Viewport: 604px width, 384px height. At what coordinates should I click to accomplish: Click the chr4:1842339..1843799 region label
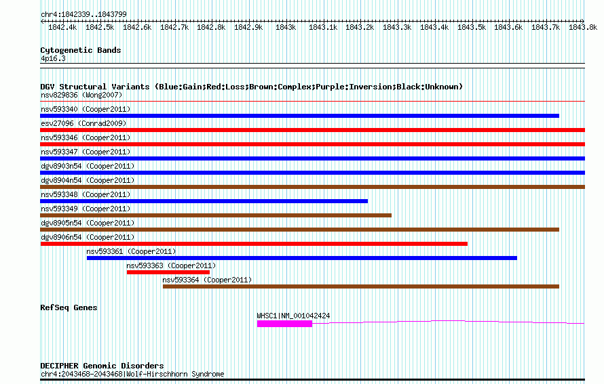pyautogui.click(x=83, y=14)
